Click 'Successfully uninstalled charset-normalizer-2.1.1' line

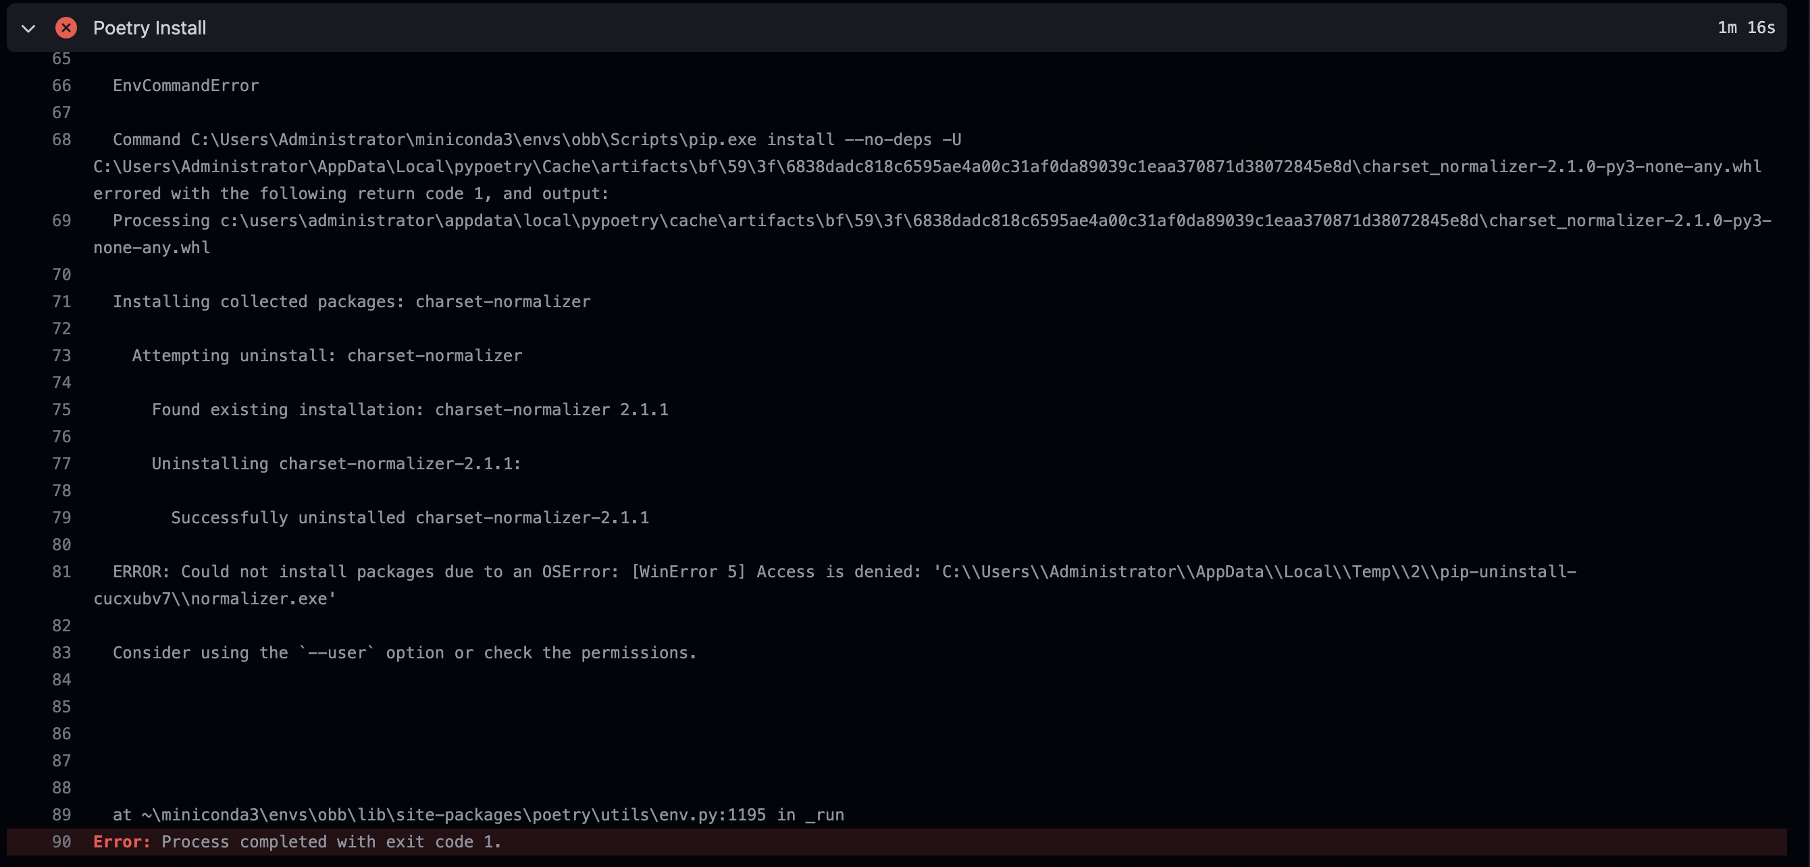point(410,518)
